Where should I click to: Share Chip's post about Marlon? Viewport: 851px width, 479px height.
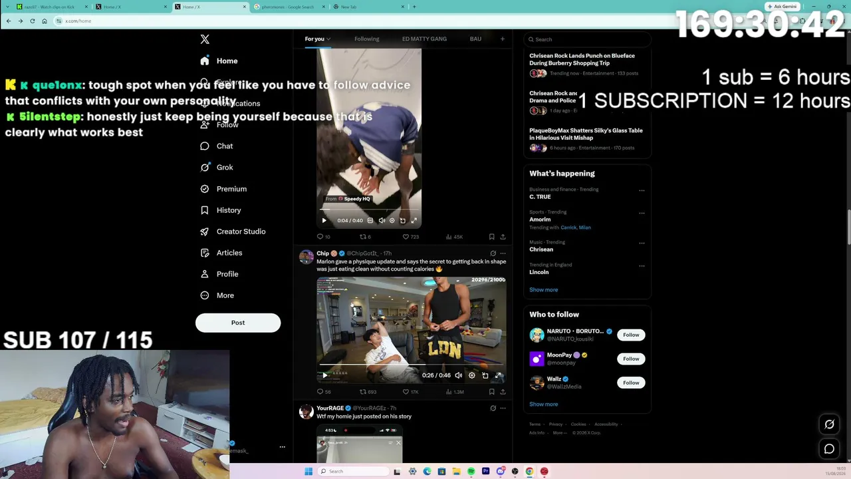[503, 392]
